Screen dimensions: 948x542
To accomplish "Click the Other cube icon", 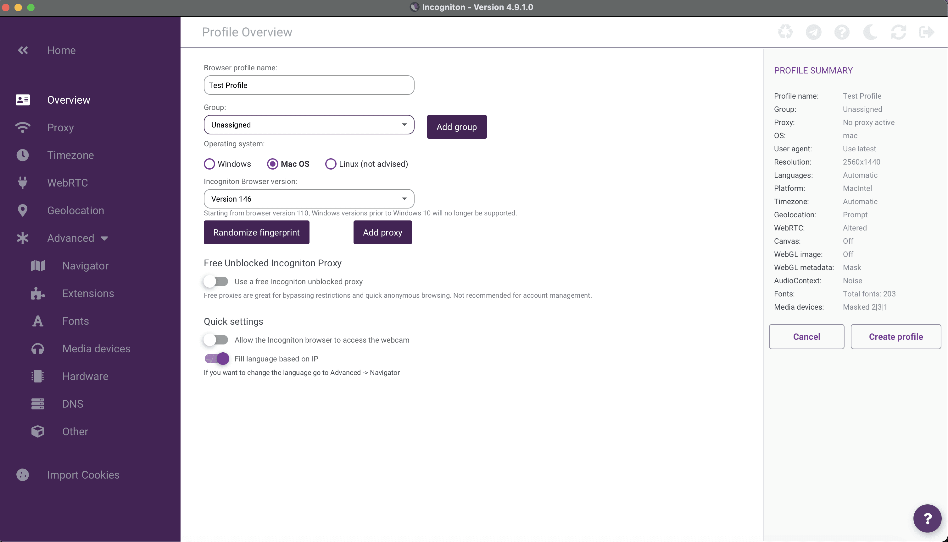I will point(38,431).
